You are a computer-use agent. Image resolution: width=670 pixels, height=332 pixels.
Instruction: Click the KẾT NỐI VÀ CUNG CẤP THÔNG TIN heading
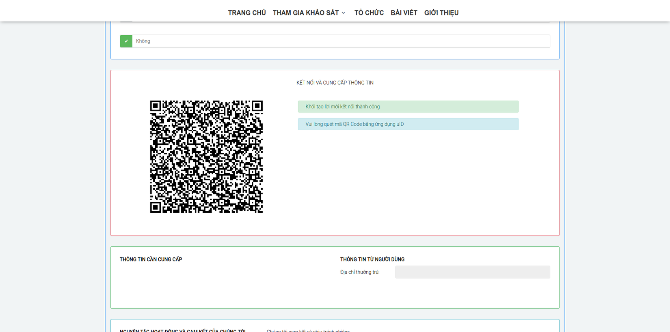coord(335,83)
